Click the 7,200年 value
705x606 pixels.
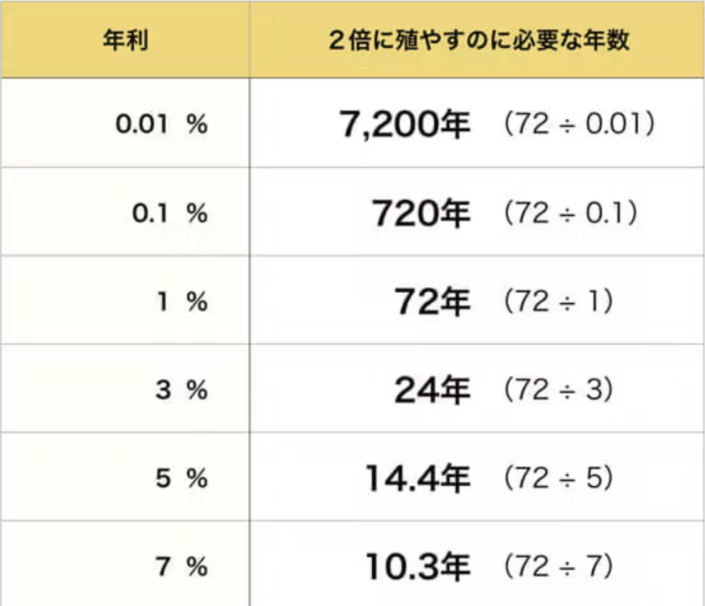tap(404, 125)
